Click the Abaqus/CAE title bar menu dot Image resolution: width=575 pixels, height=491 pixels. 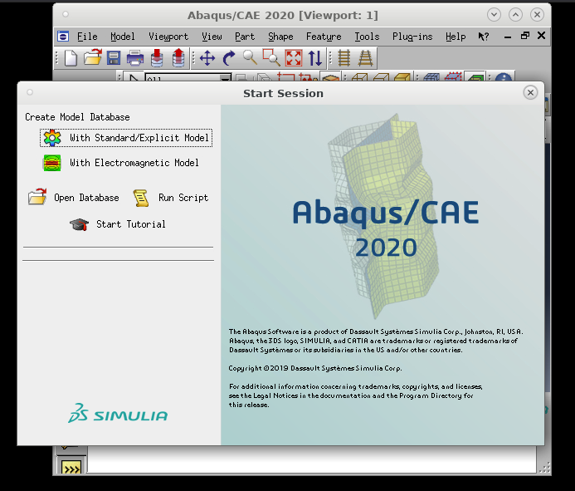pos(66,14)
